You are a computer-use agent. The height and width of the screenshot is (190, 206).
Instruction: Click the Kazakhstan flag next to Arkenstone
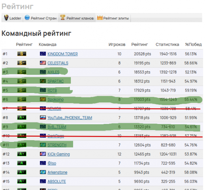[43, 172]
